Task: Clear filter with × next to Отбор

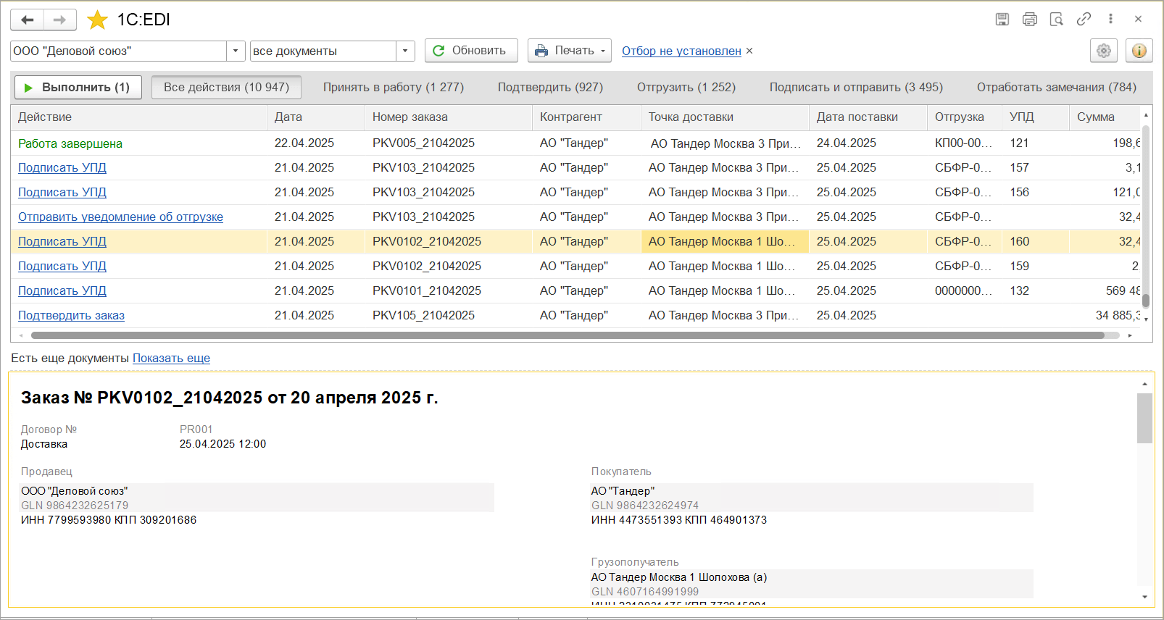Action: (749, 51)
